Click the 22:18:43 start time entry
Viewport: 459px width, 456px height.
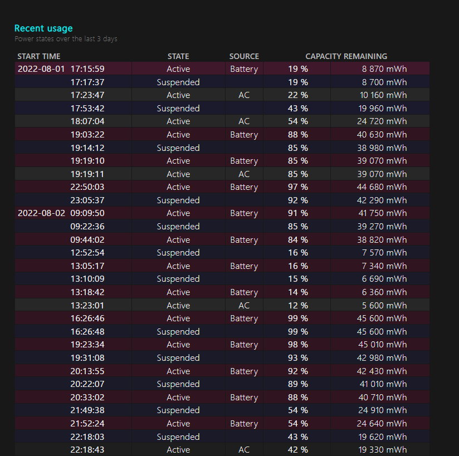pyautogui.click(x=87, y=450)
